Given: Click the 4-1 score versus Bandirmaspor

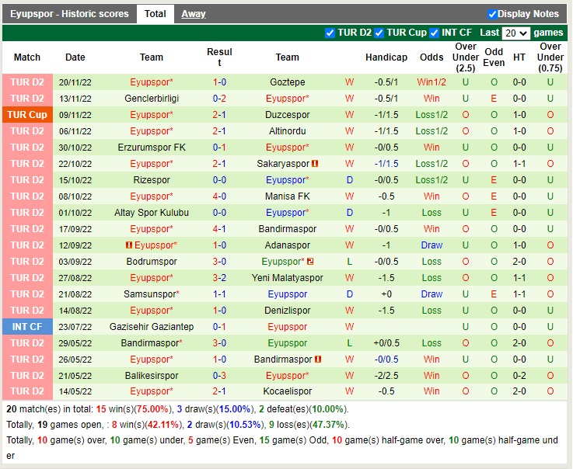Looking at the screenshot, I should (219, 229).
